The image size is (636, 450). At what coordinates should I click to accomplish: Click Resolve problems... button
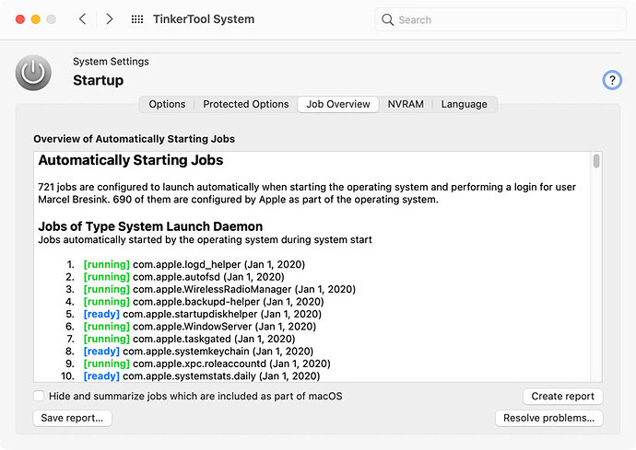[x=548, y=418]
